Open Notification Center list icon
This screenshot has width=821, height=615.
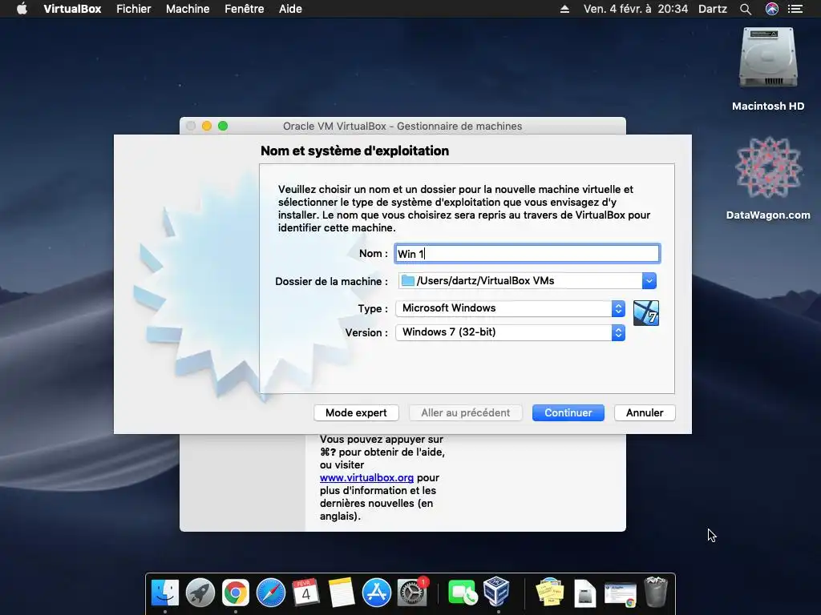coord(795,9)
